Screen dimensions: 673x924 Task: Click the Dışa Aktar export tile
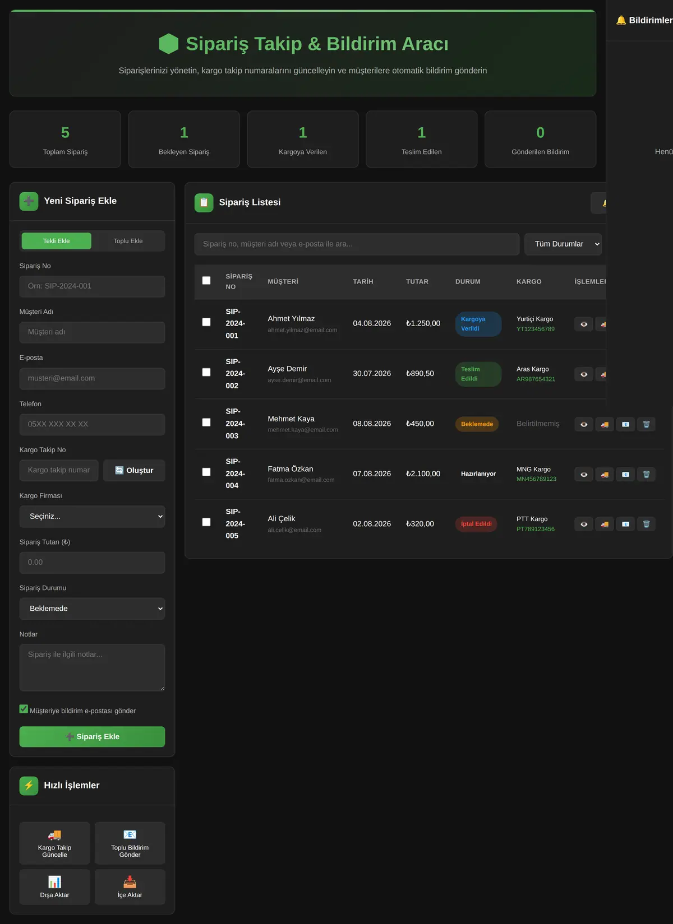point(54,886)
